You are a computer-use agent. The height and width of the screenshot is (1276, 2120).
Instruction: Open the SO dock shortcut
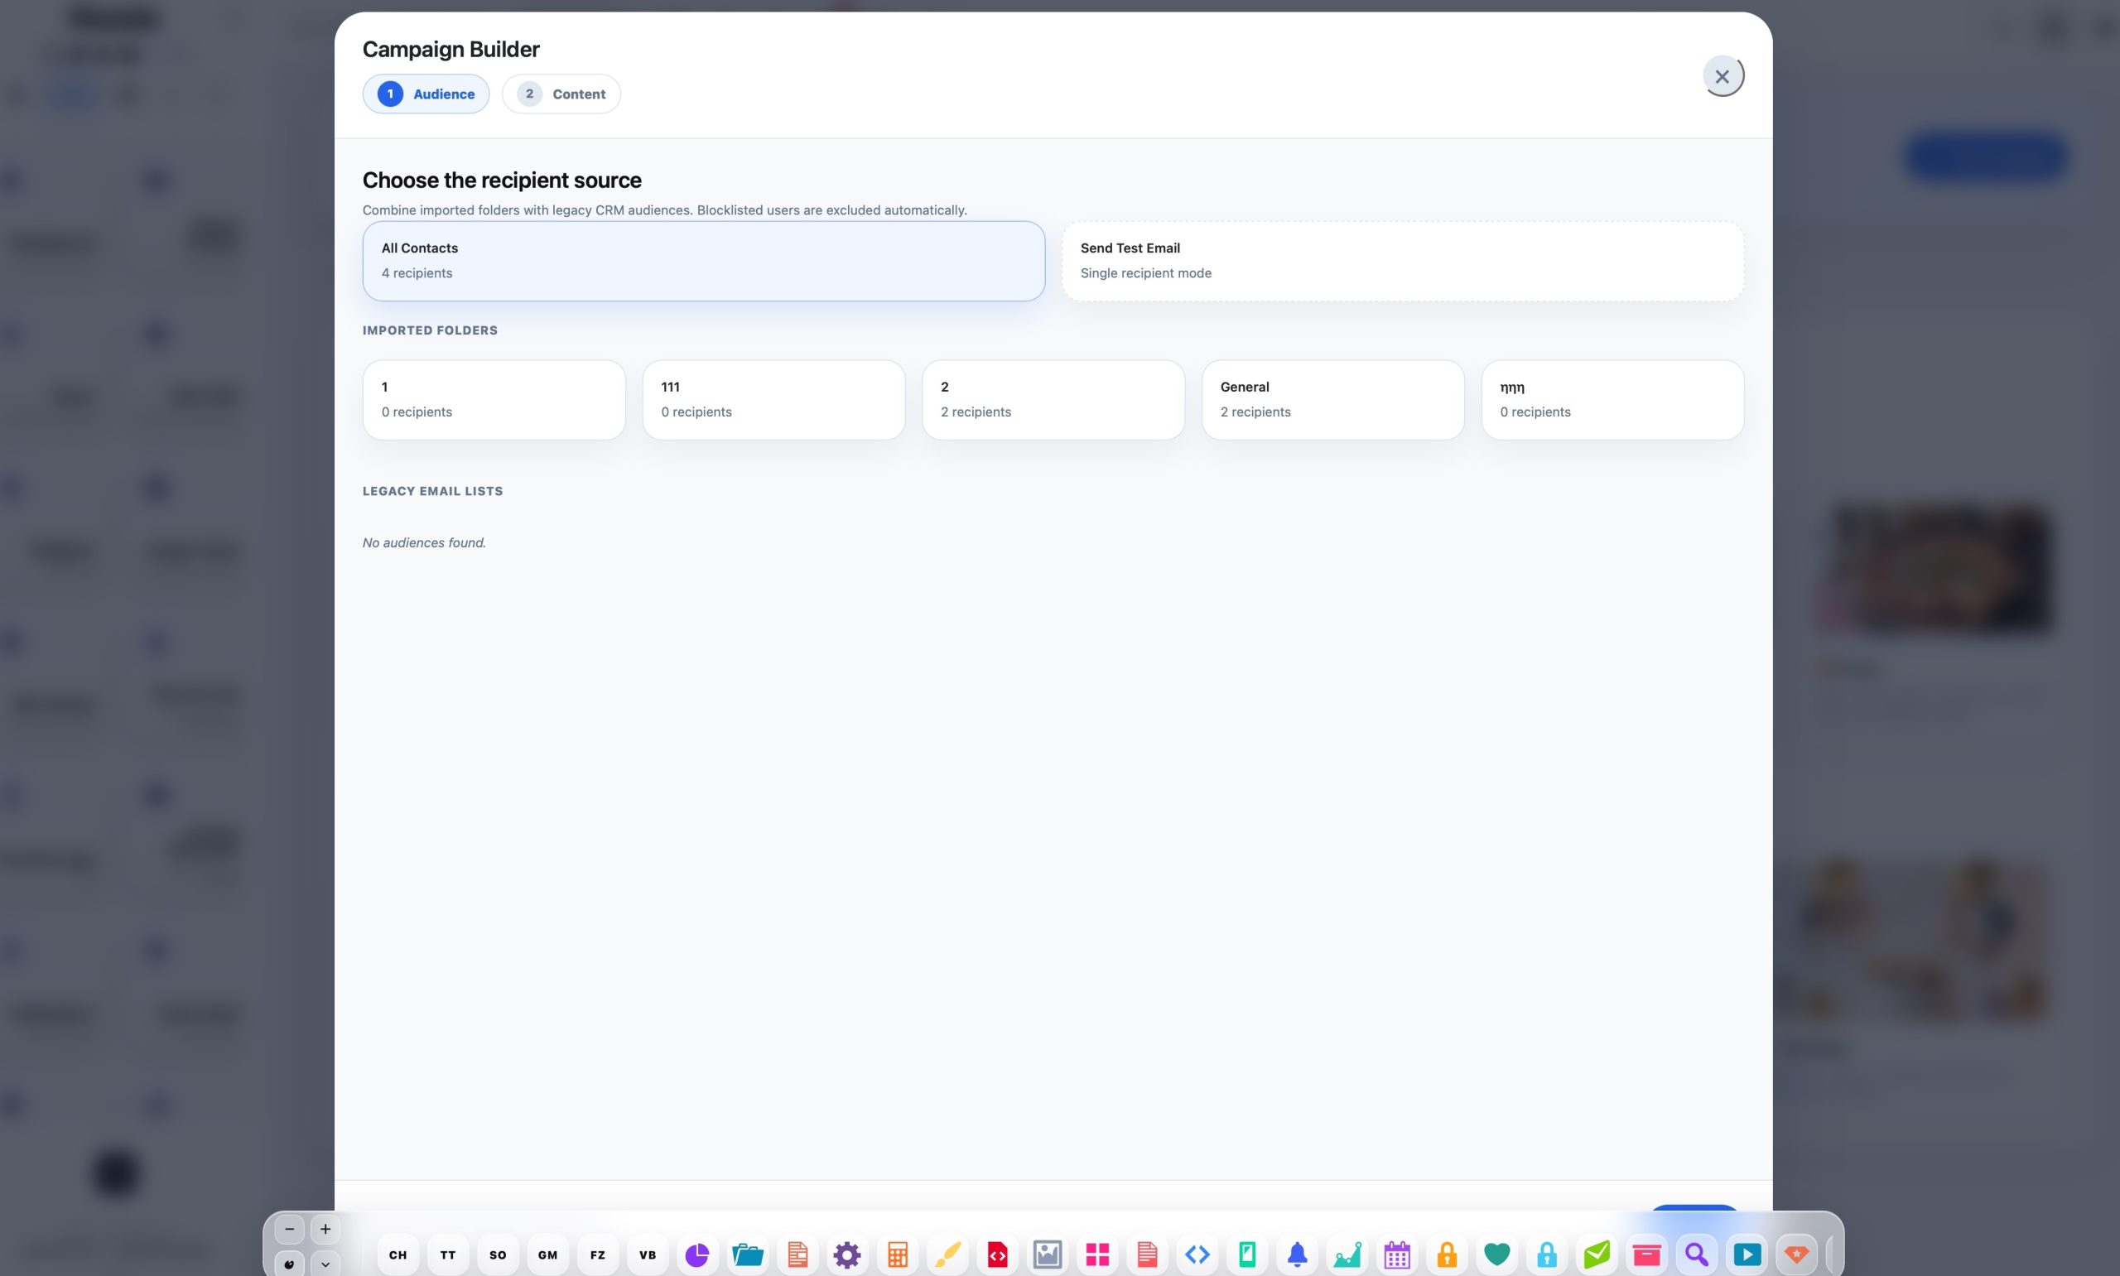point(498,1254)
